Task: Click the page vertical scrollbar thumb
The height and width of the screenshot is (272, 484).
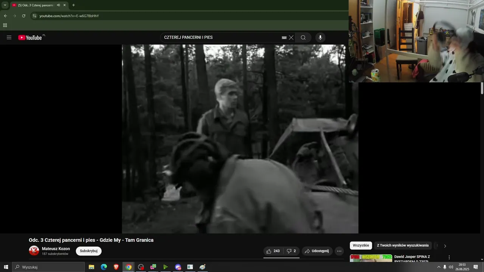Action: click(482, 88)
